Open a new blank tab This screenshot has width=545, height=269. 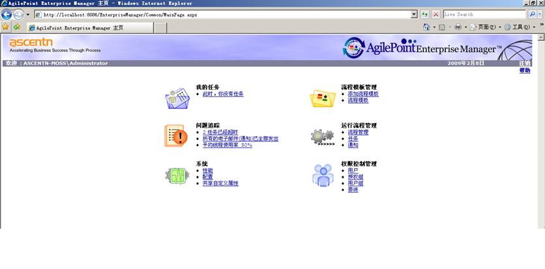coord(160,28)
